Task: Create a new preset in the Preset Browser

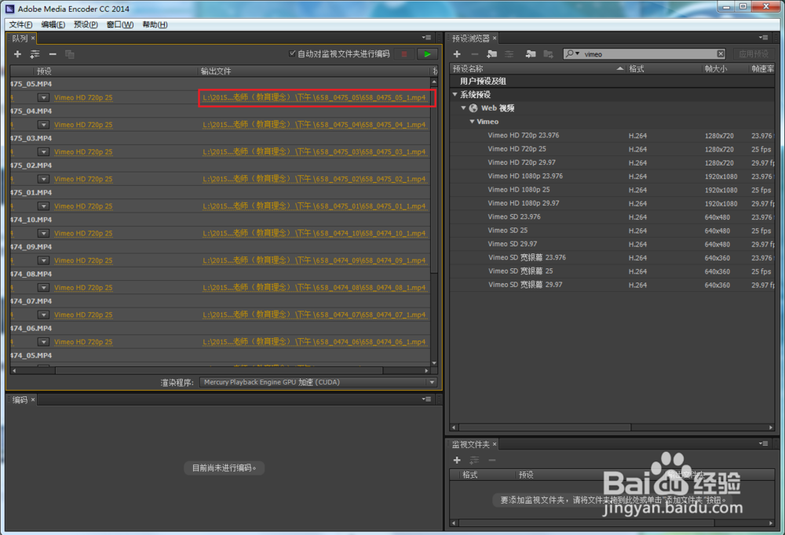Action: point(457,54)
